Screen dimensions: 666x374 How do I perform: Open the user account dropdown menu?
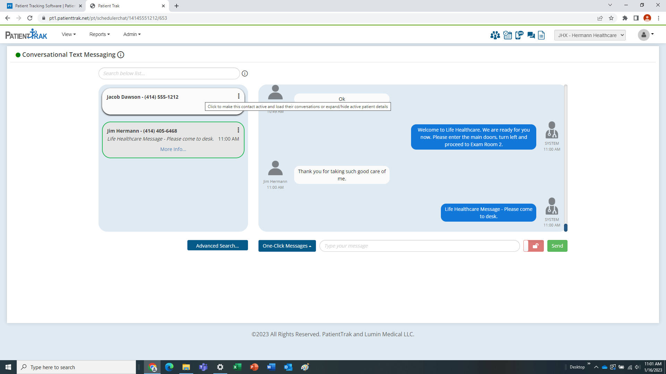(646, 35)
